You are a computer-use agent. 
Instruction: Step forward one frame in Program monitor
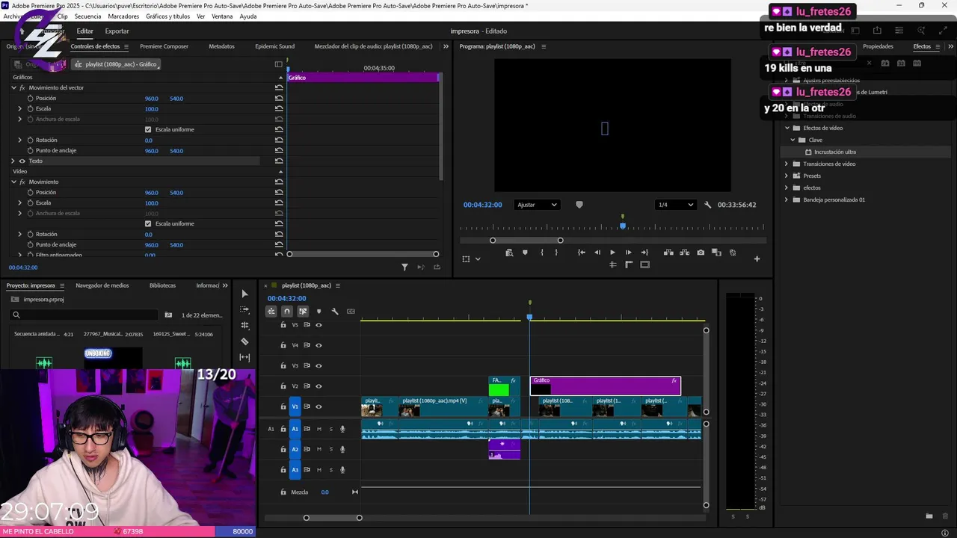pyautogui.click(x=628, y=253)
